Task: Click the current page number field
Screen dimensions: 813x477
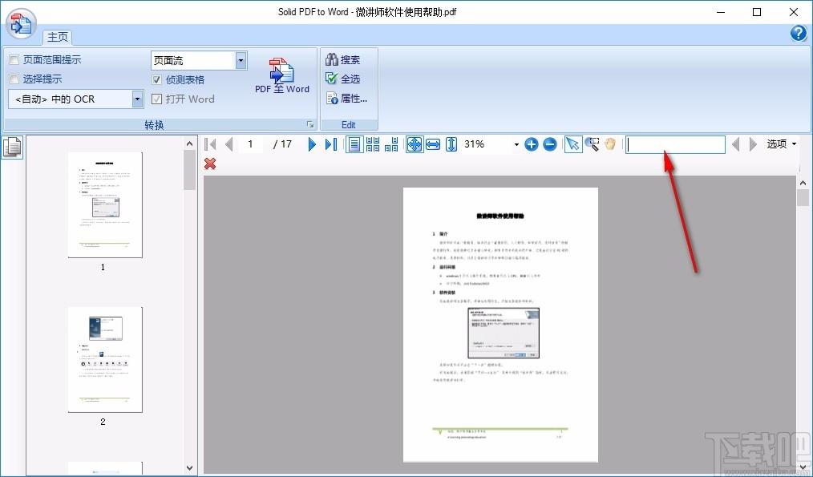Action: 250,144
